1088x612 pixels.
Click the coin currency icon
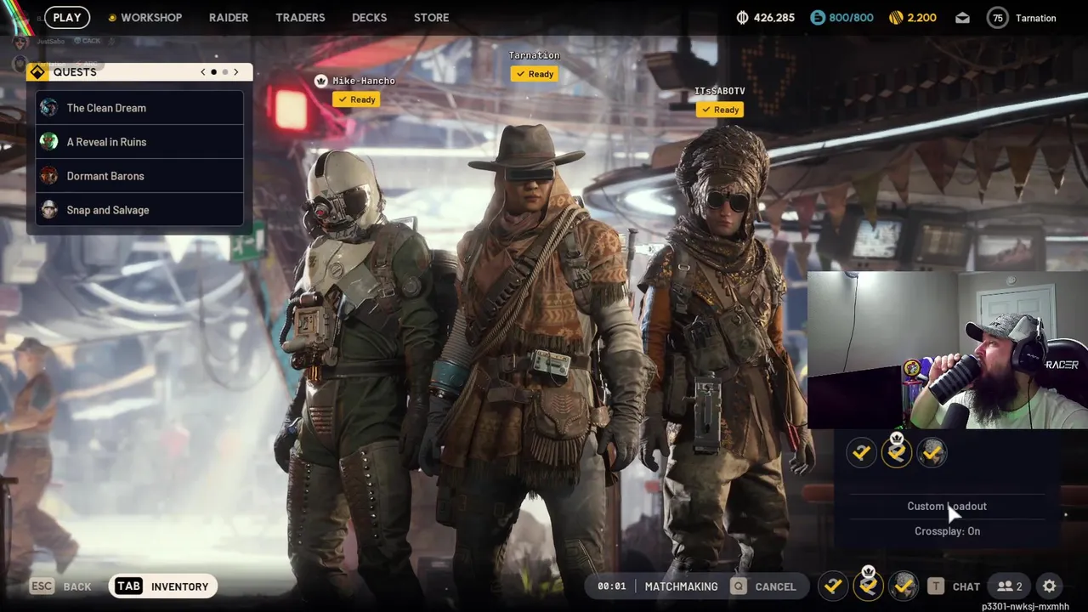(742, 18)
